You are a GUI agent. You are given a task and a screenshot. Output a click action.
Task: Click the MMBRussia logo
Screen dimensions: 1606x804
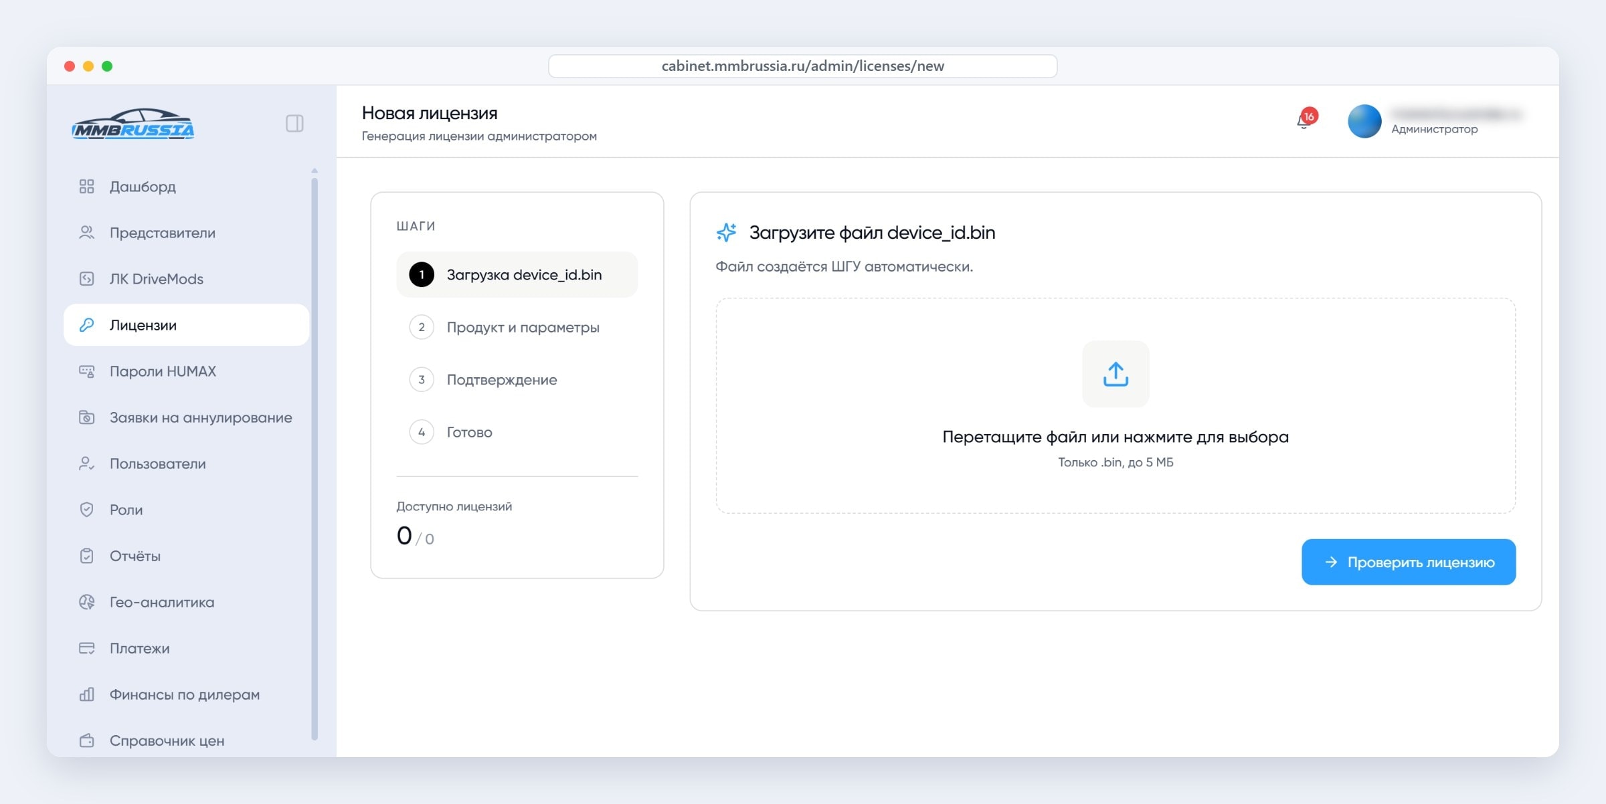click(133, 124)
